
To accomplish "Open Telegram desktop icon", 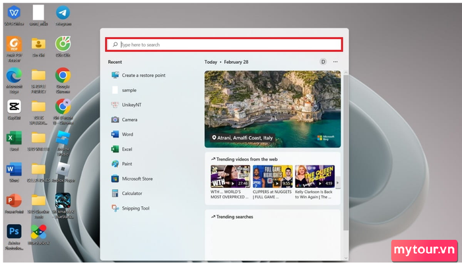I will click(x=63, y=13).
